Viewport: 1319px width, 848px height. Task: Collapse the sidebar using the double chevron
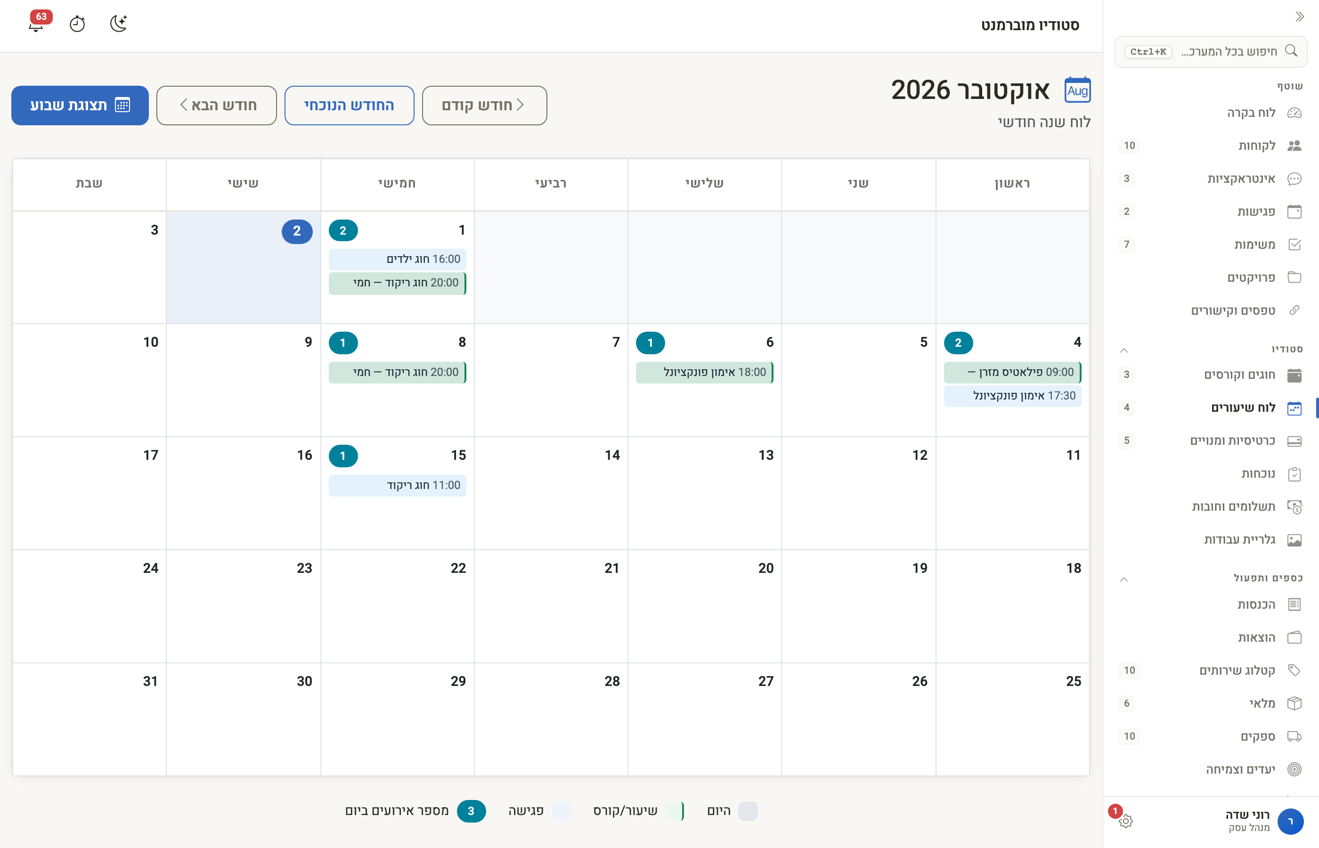[x=1299, y=16]
